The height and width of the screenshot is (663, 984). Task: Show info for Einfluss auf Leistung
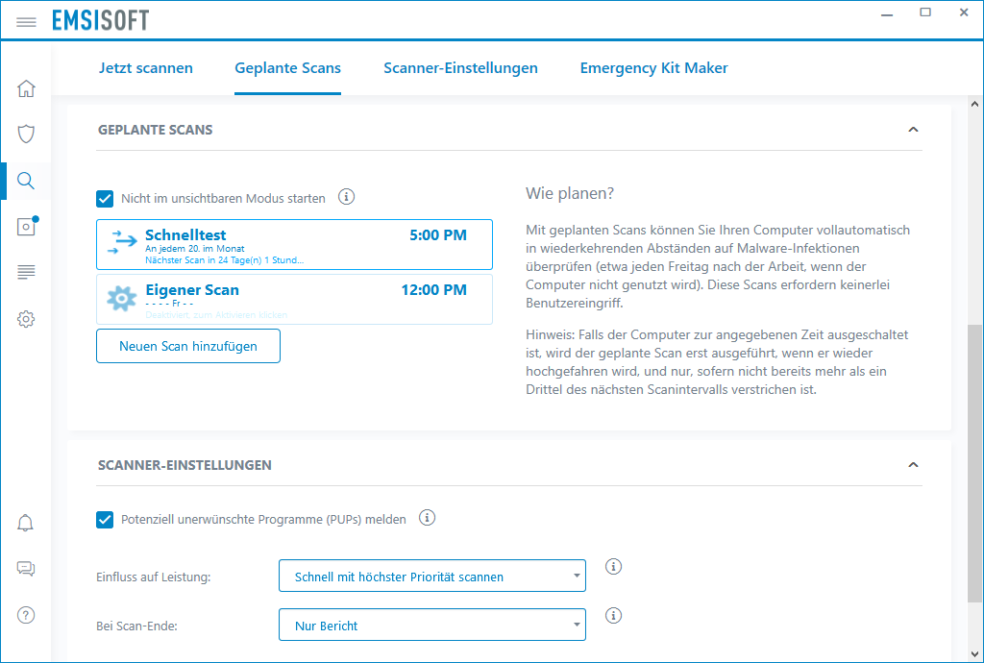click(613, 566)
